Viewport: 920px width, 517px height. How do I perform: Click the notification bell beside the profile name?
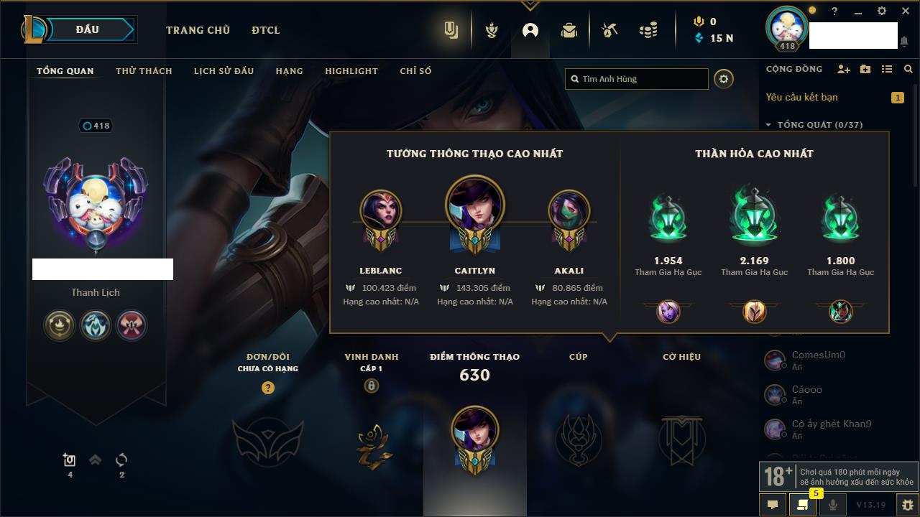point(903,42)
